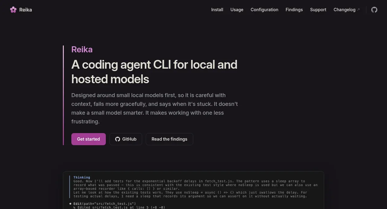Click the Read the findings button

(x=169, y=139)
